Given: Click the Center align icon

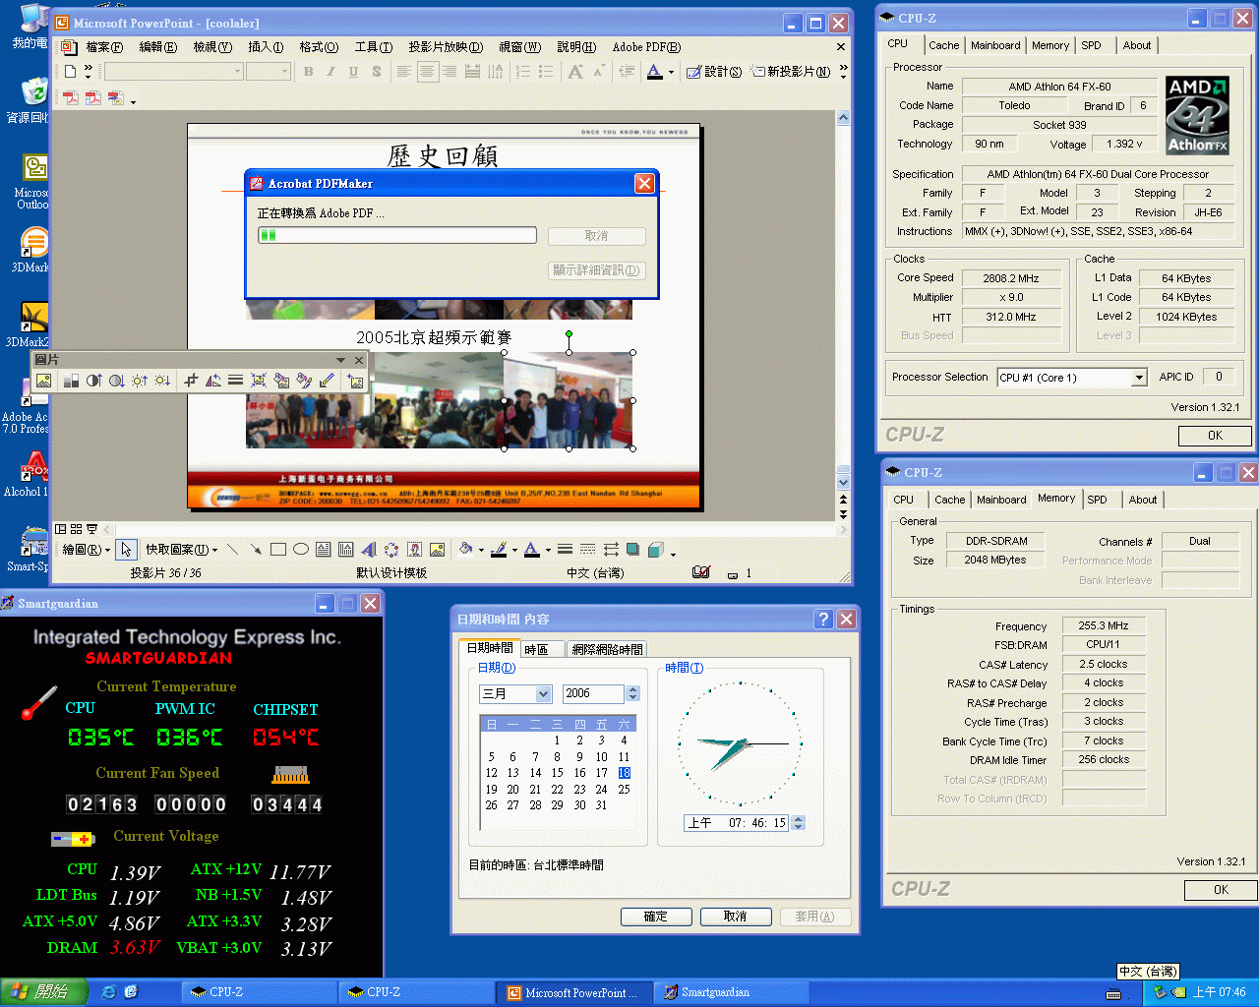Looking at the screenshot, I should pyautogui.click(x=427, y=71).
